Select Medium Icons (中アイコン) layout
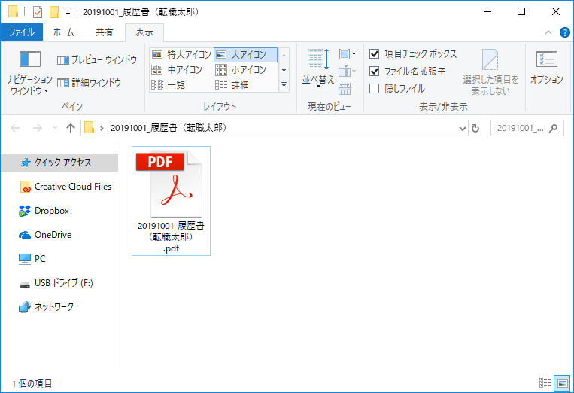The height and width of the screenshot is (393, 574). coord(178,69)
